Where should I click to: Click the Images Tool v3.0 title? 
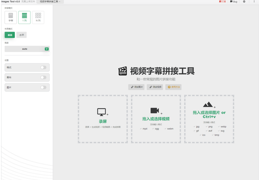tap(10, 2)
